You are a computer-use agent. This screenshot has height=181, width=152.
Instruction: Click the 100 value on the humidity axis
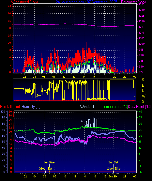(x=3, y=112)
